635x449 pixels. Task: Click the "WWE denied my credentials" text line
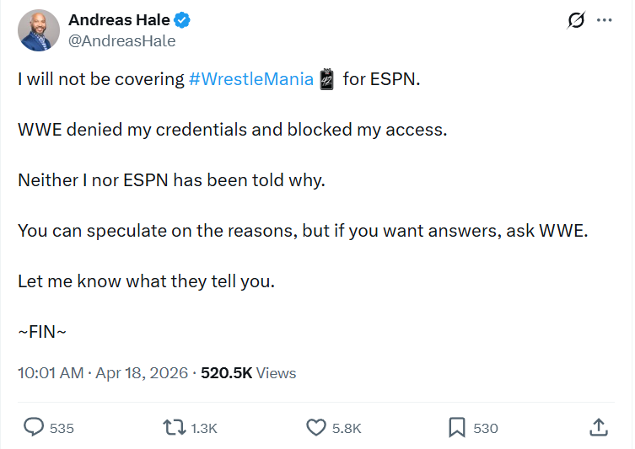[x=232, y=130]
